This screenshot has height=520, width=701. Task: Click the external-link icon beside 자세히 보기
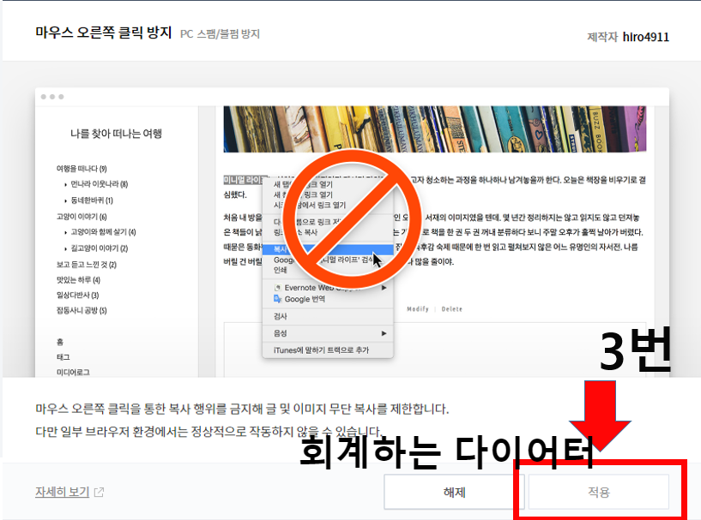[99, 493]
